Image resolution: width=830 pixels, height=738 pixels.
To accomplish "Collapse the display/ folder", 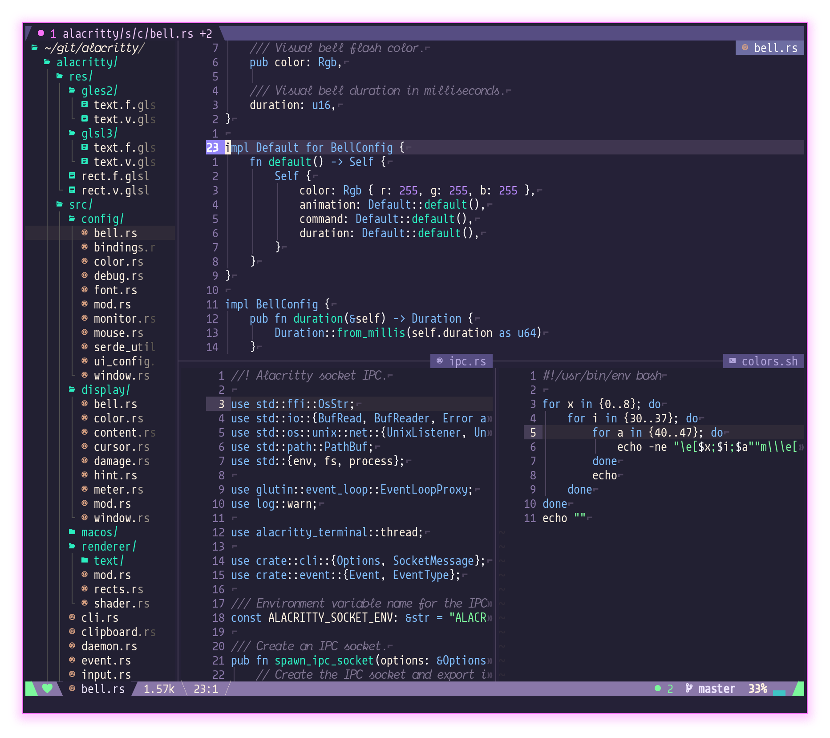I will pos(72,389).
